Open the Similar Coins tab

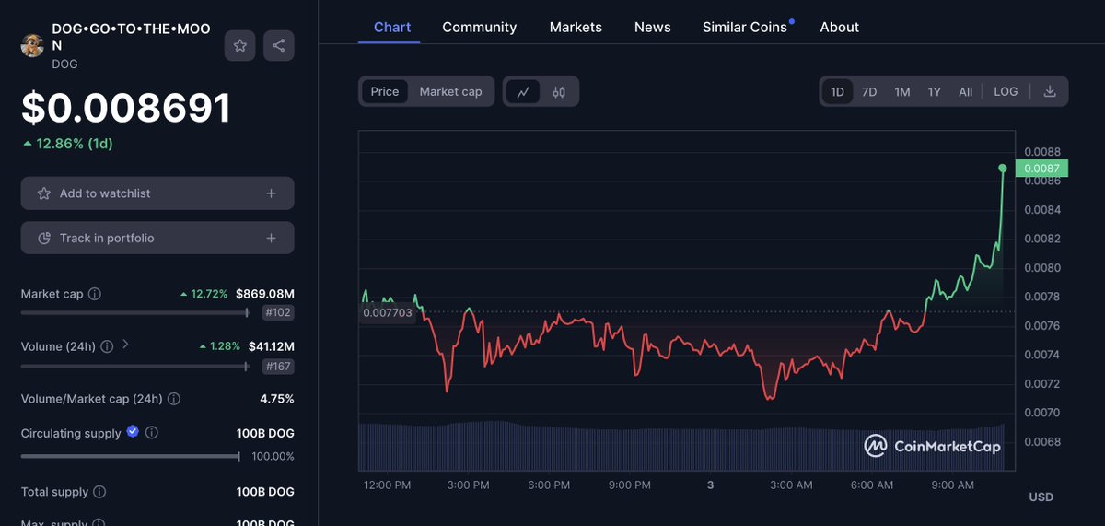click(x=745, y=27)
